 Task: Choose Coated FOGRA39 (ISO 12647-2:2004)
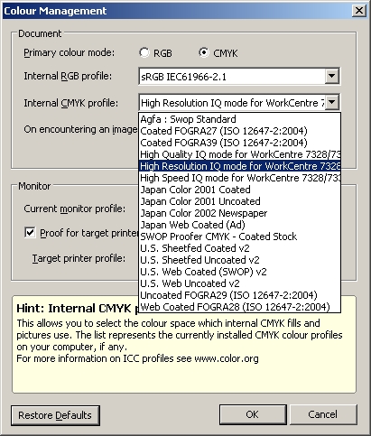239,143
